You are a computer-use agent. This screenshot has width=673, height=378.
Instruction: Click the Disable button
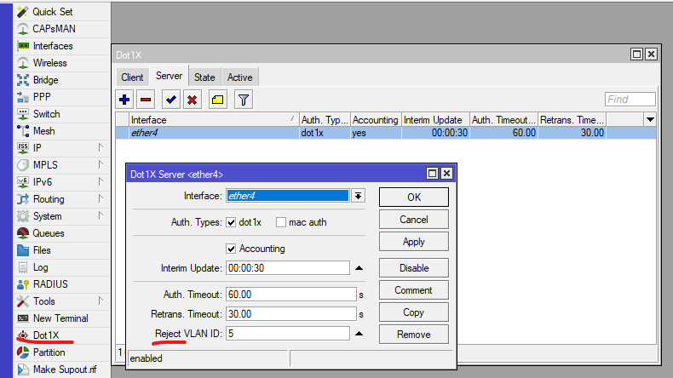pos(414,268)
